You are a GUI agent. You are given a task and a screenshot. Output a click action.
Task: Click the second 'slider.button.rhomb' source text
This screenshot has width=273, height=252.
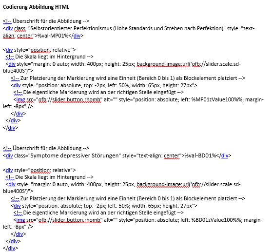pyautogui.click(x=76, y=220)
